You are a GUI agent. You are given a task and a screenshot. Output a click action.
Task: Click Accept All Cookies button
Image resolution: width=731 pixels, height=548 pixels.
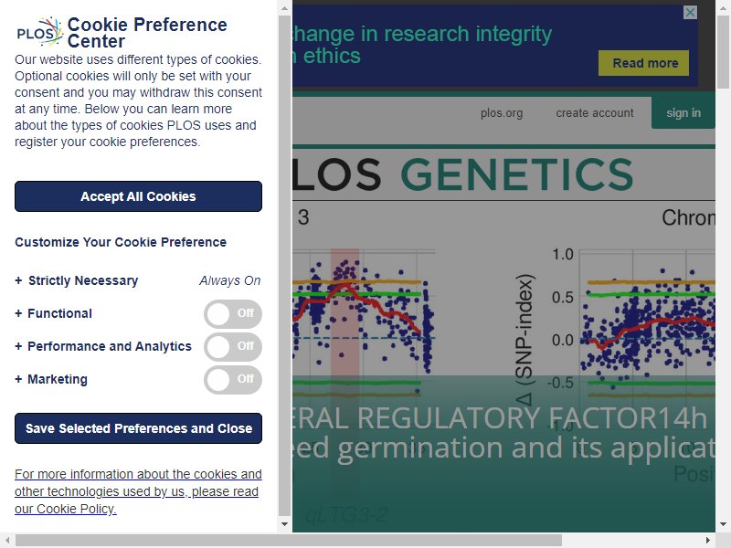pyautogui.click(x=139, y=196)
